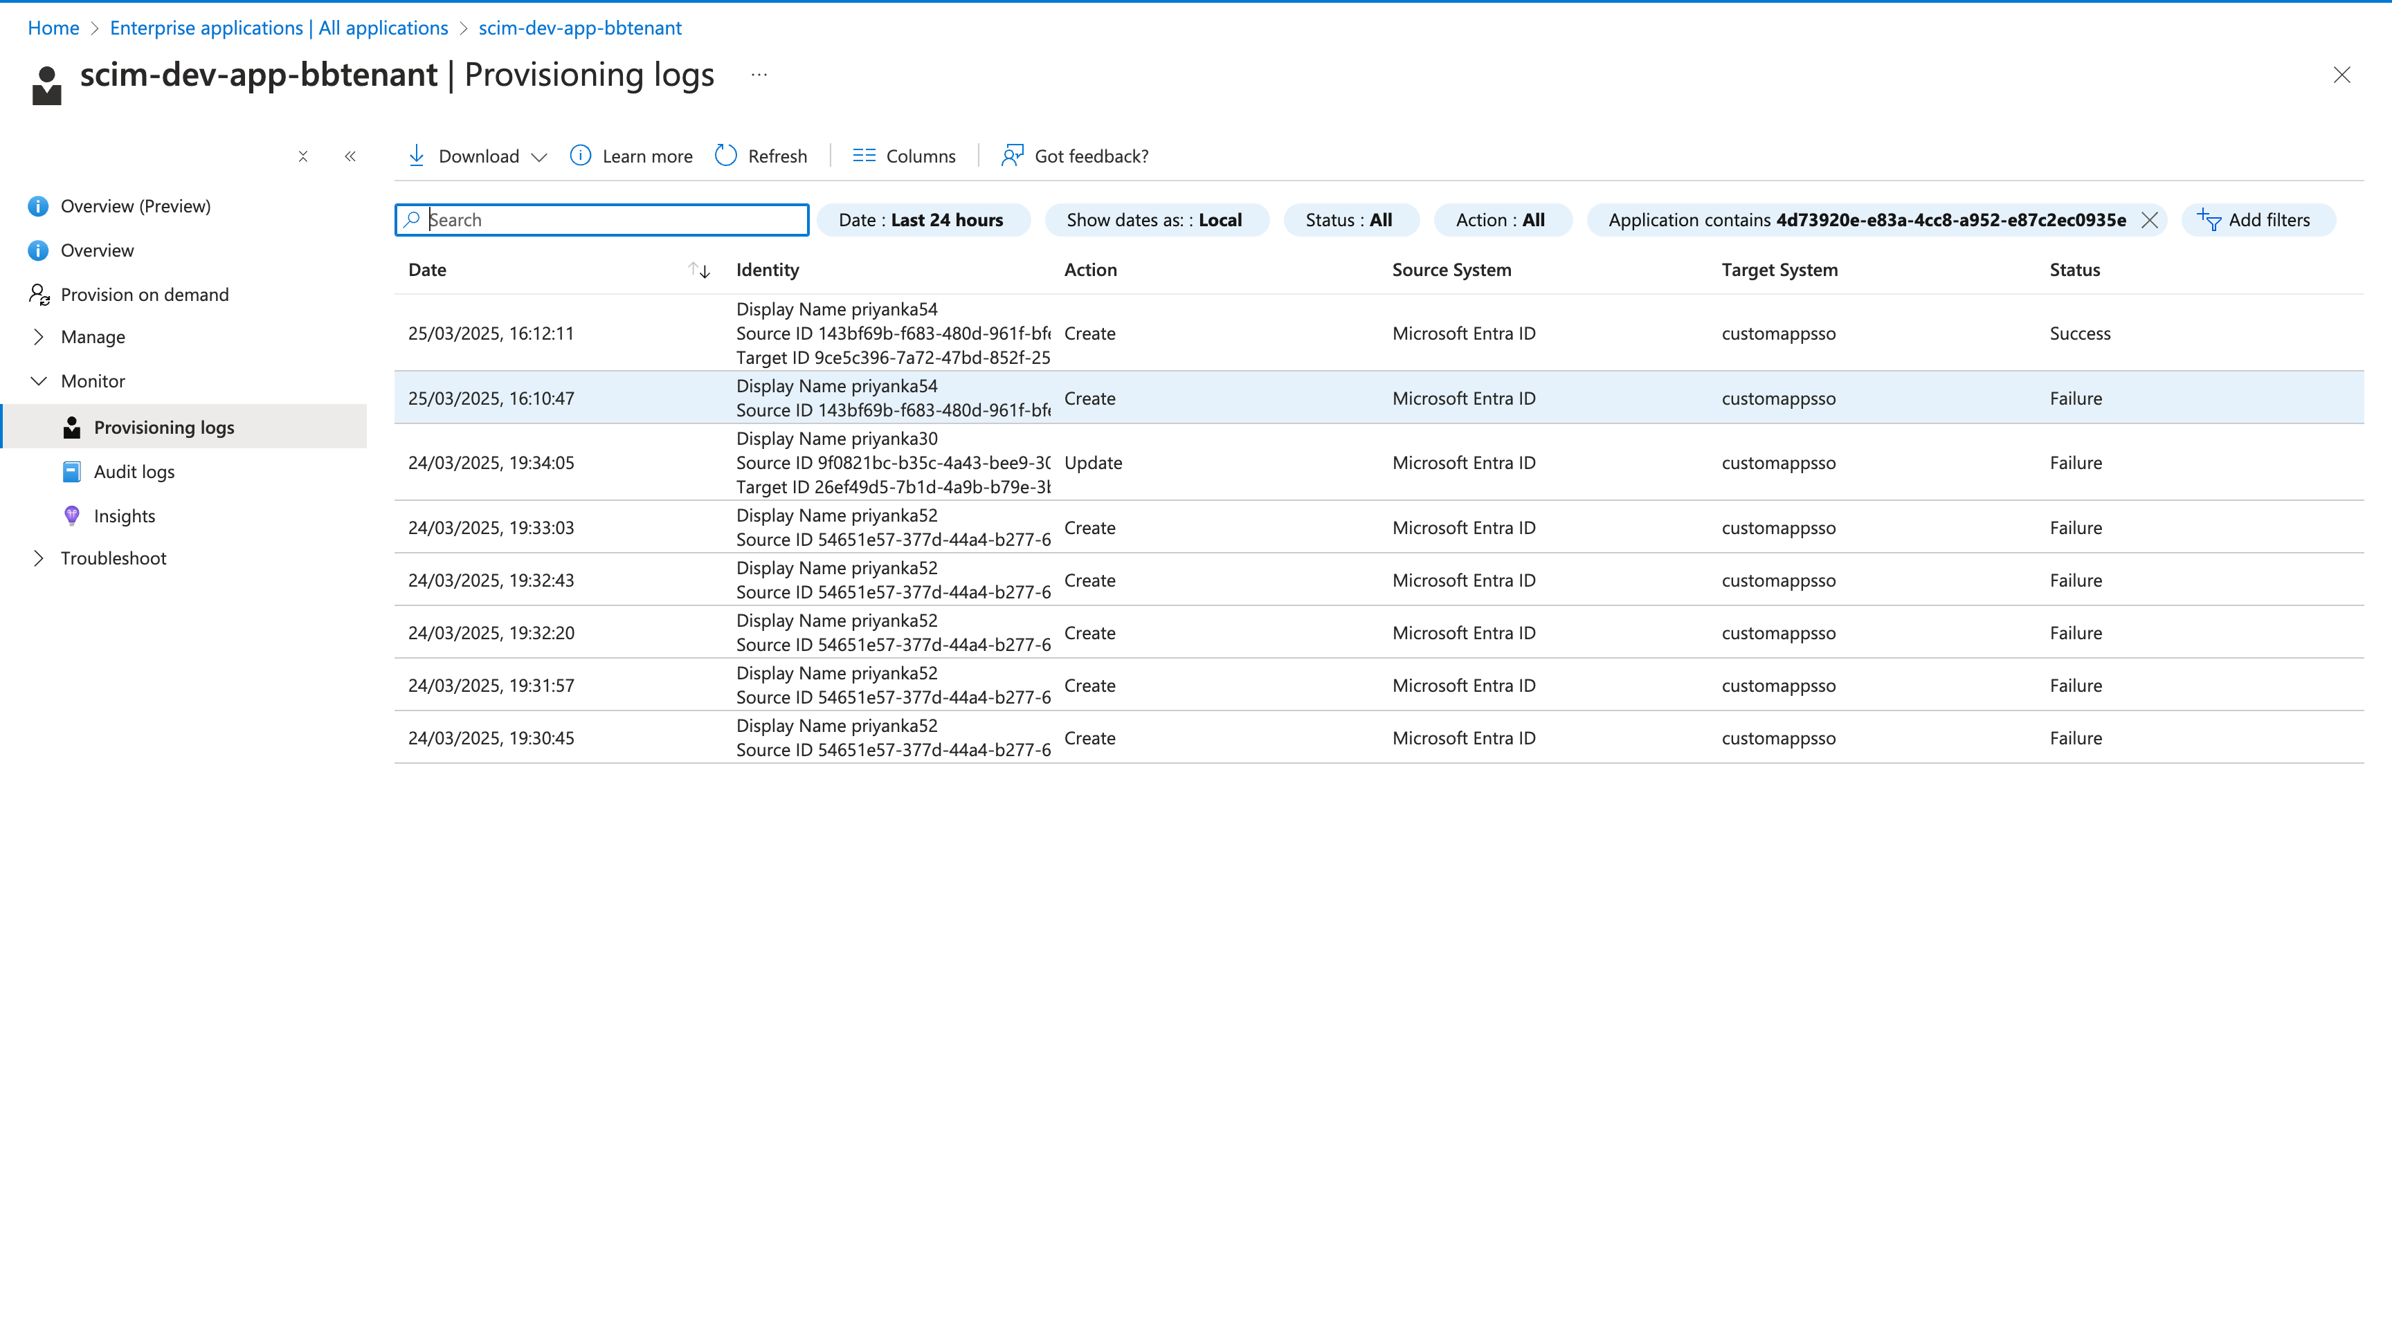
Task: Collapse sidebar with double chevron icon
Action: pos(350,156)
